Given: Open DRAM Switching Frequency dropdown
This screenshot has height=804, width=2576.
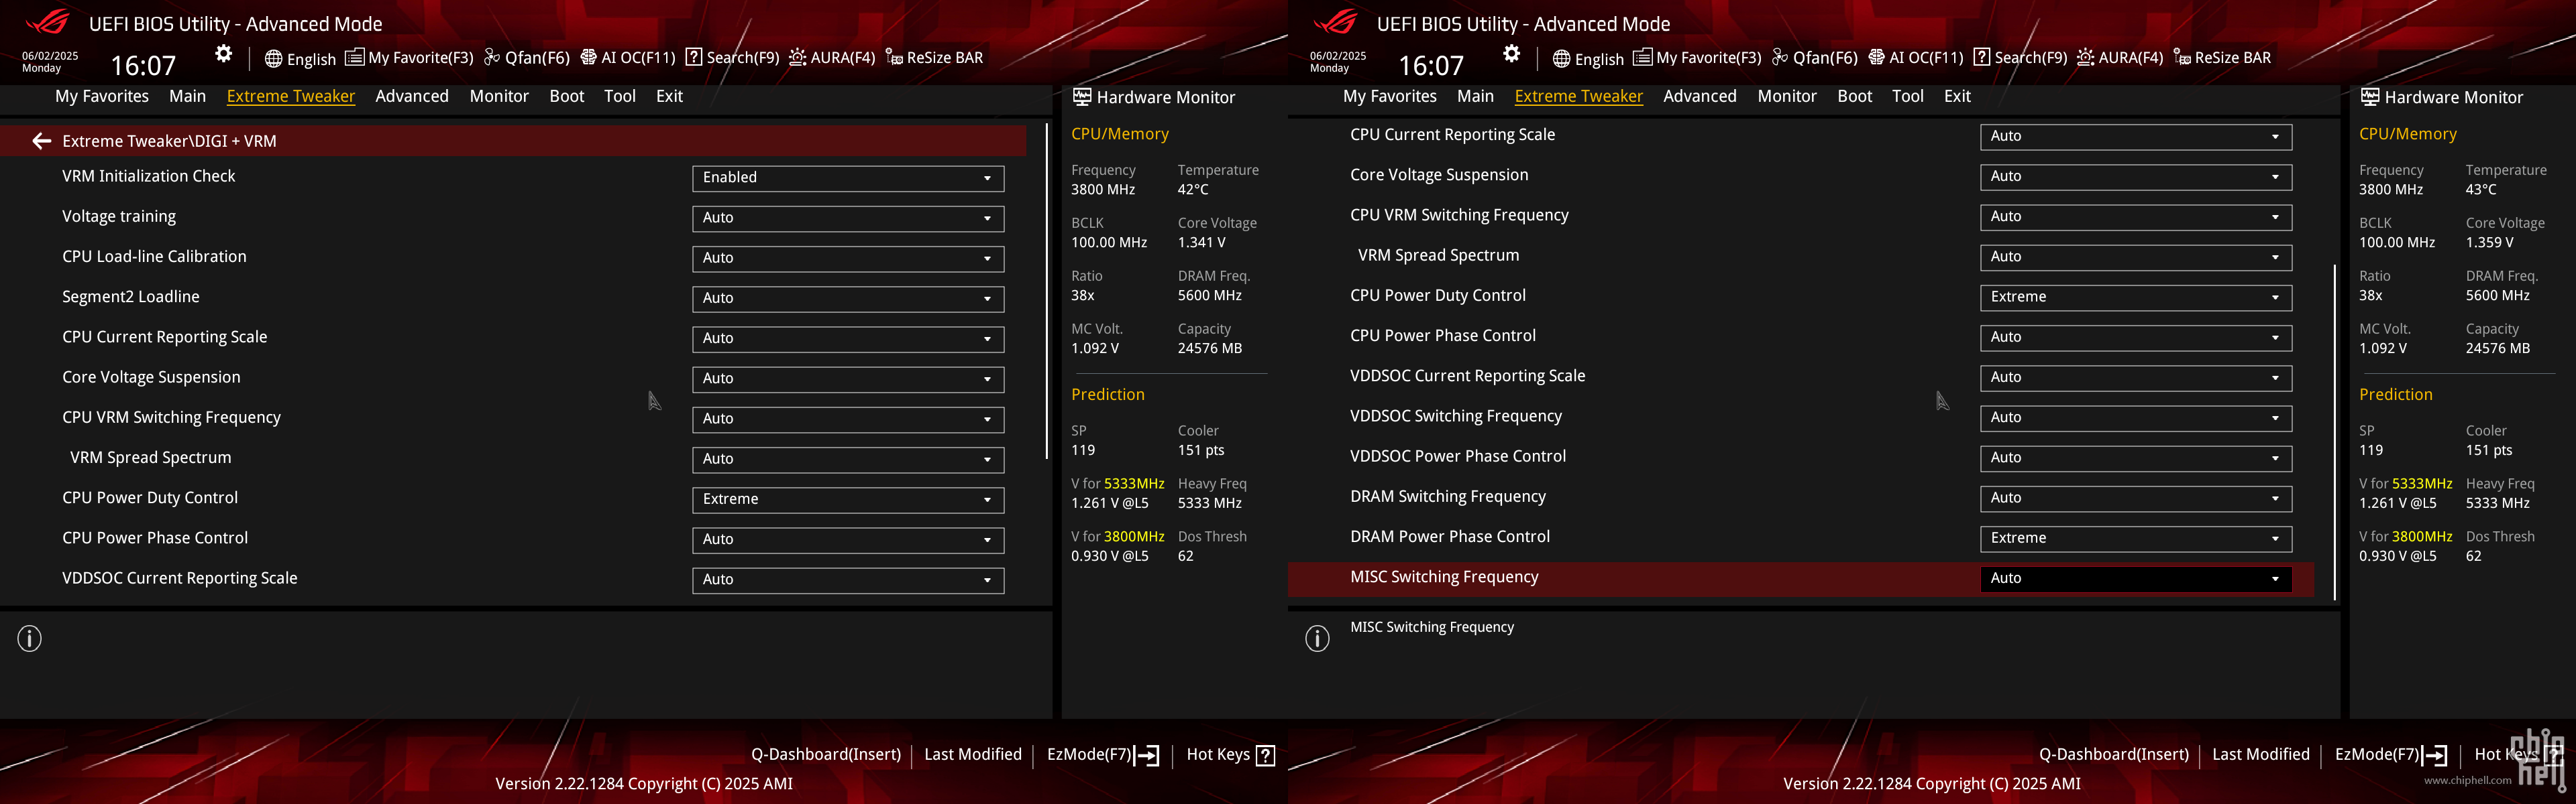Looking at the screenshot, I should click(x=2136, y=498).
